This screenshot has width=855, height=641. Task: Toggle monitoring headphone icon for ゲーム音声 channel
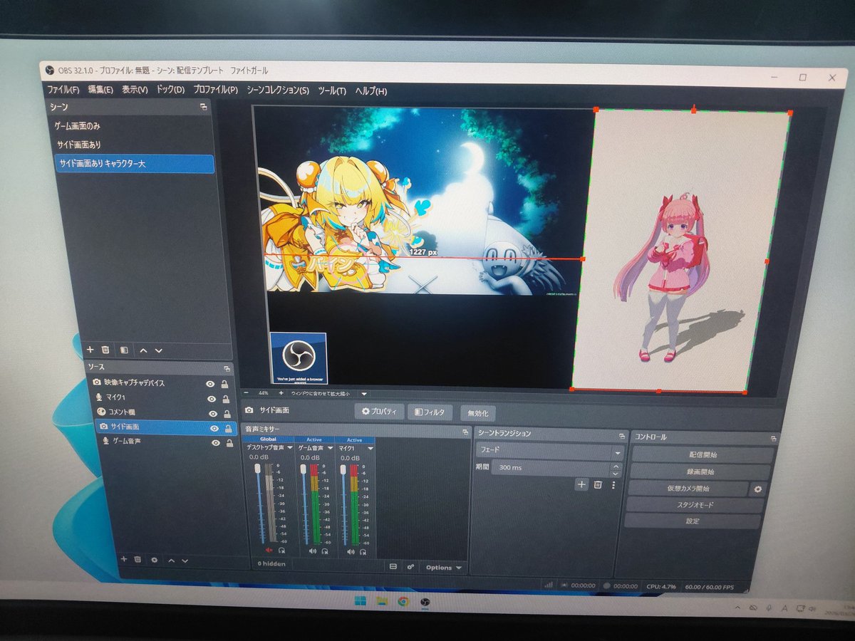(x=324, y=551)
